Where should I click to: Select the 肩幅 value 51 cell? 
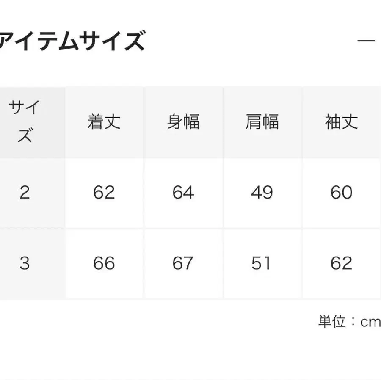(262, 263)
